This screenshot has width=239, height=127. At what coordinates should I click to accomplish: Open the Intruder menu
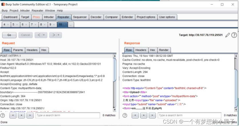25,11
